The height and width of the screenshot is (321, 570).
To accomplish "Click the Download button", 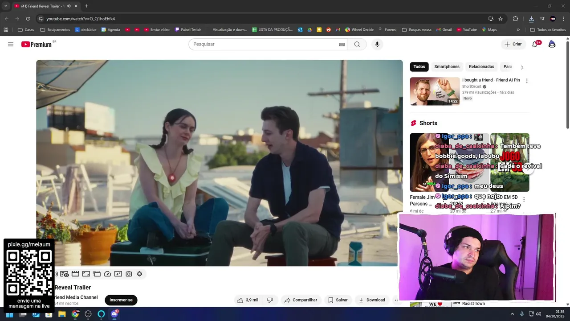I will tap(372, 300).
